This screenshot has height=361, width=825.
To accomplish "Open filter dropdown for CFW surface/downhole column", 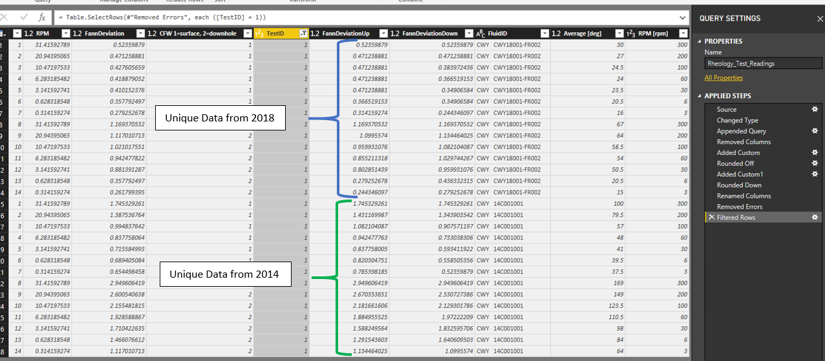I will click(x=247, y=33).
